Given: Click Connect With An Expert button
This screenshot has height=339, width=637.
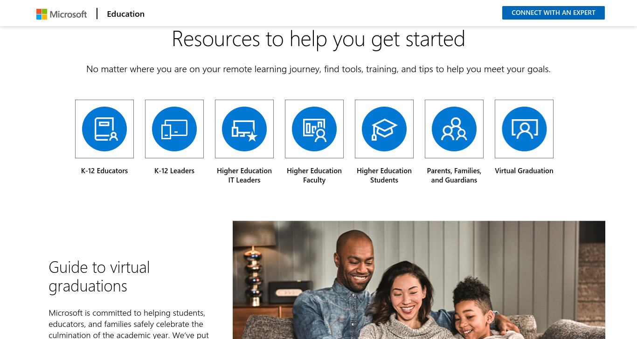Looking at the screenshot, I should (x=554, y=13).
